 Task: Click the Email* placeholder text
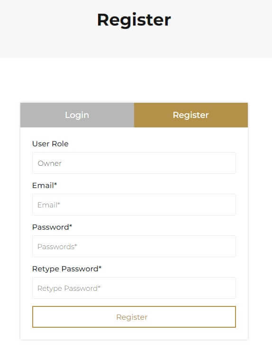tap(49, 205)
